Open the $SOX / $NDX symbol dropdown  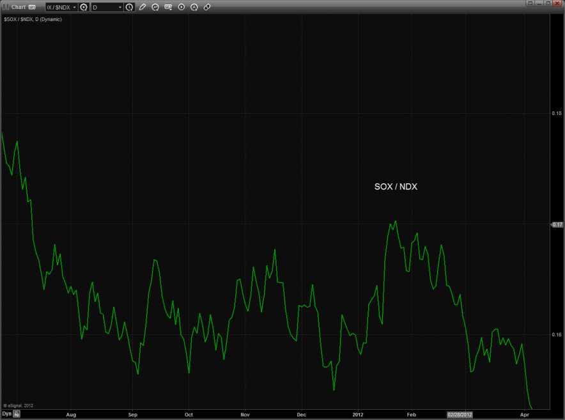(x=61, y=7)
